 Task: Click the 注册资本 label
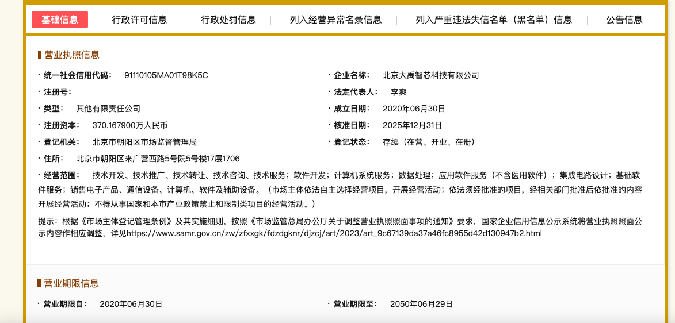pyautogui.click(x=62, y=126)
